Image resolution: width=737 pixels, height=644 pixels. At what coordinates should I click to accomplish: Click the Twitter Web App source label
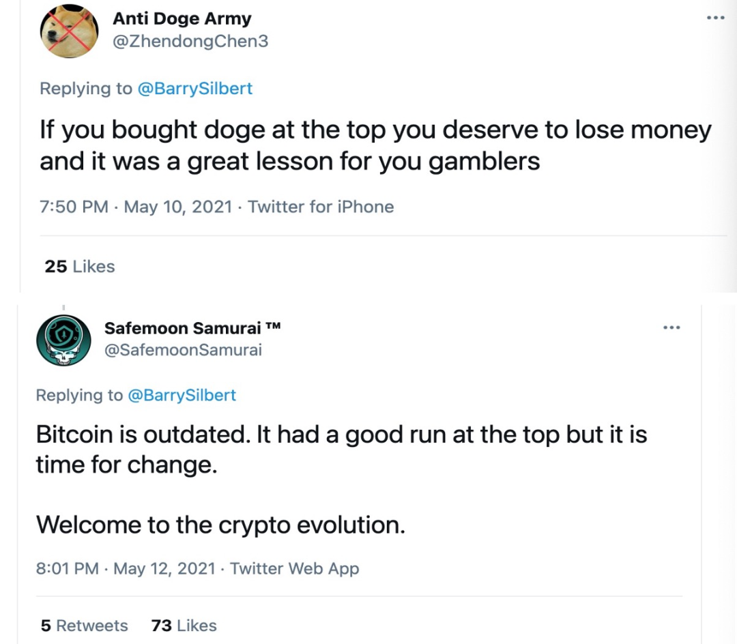[294, 568]
